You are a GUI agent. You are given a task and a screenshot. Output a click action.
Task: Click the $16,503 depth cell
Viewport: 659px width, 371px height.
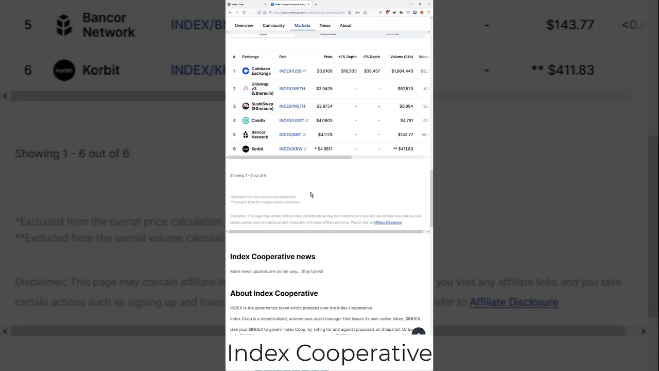coord(349,71)
